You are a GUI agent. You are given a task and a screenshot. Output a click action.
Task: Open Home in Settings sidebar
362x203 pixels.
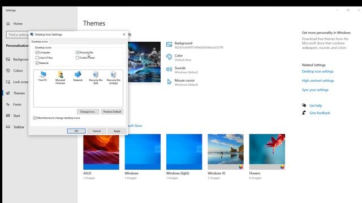click(x=18, y=24)
